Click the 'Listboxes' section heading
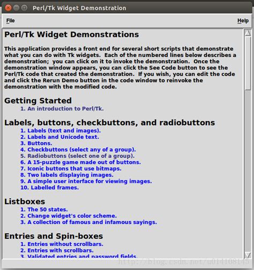Image resolution: width=254 pixels, height=270 pixels. pos(25,201)
